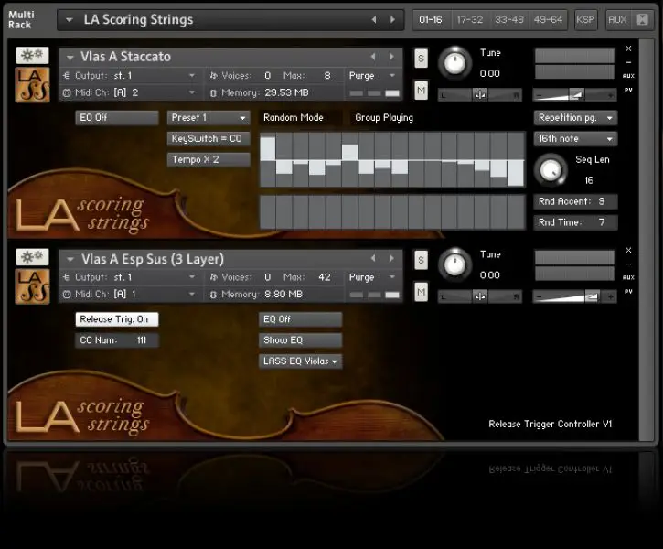This screenshot has height=549, width=663.
Task: Toggle PV view for Vlas A Esp Sus
Action: point(629,291)
